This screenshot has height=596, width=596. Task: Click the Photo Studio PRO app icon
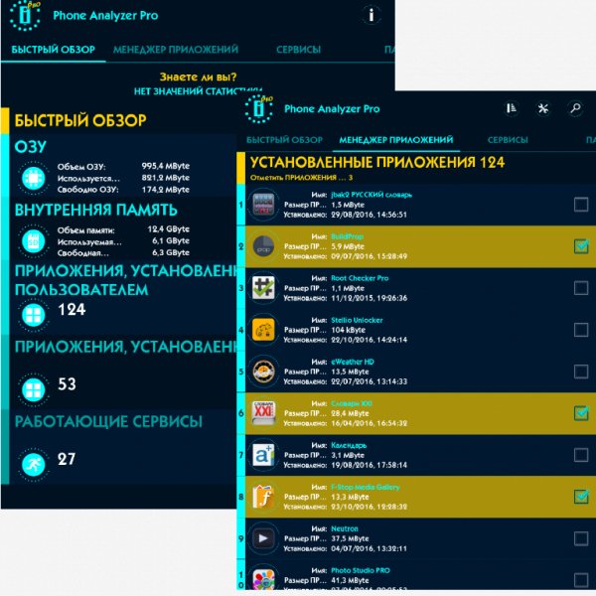(x=263, y=578)
